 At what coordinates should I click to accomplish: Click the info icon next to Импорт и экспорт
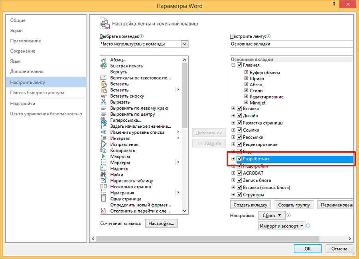[x=308, y=225]
